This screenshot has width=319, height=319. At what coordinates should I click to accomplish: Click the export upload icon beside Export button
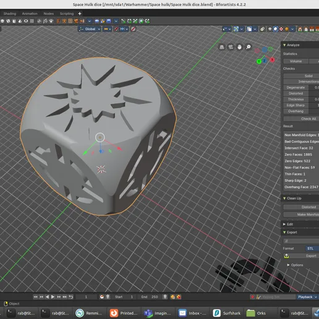click(x=286, y=256)
